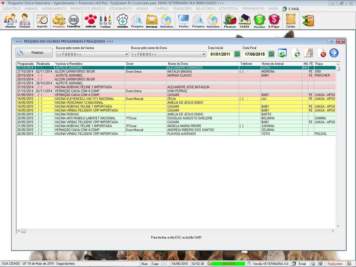The width and height of the screenshot is (356, 267).
Task: Click the Atender paw icon
Action: (122, 20)
